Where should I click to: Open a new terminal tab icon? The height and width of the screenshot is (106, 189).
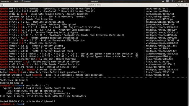(2, 5)
